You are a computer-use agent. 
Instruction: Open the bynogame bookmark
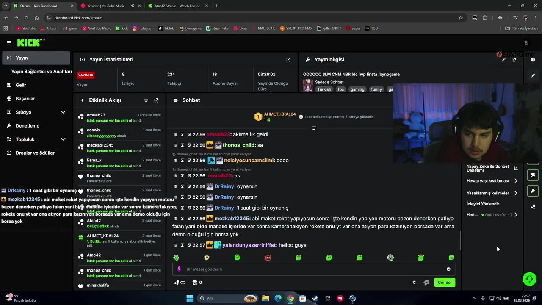point(191,28)
